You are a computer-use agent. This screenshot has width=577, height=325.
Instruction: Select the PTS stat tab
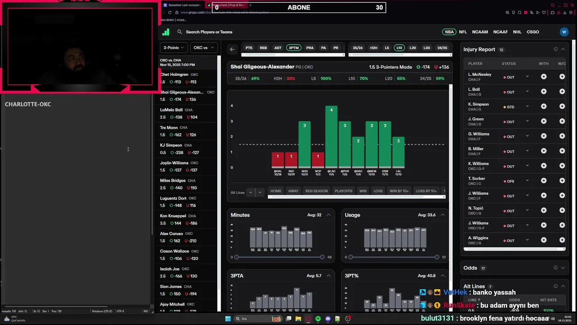249,48
